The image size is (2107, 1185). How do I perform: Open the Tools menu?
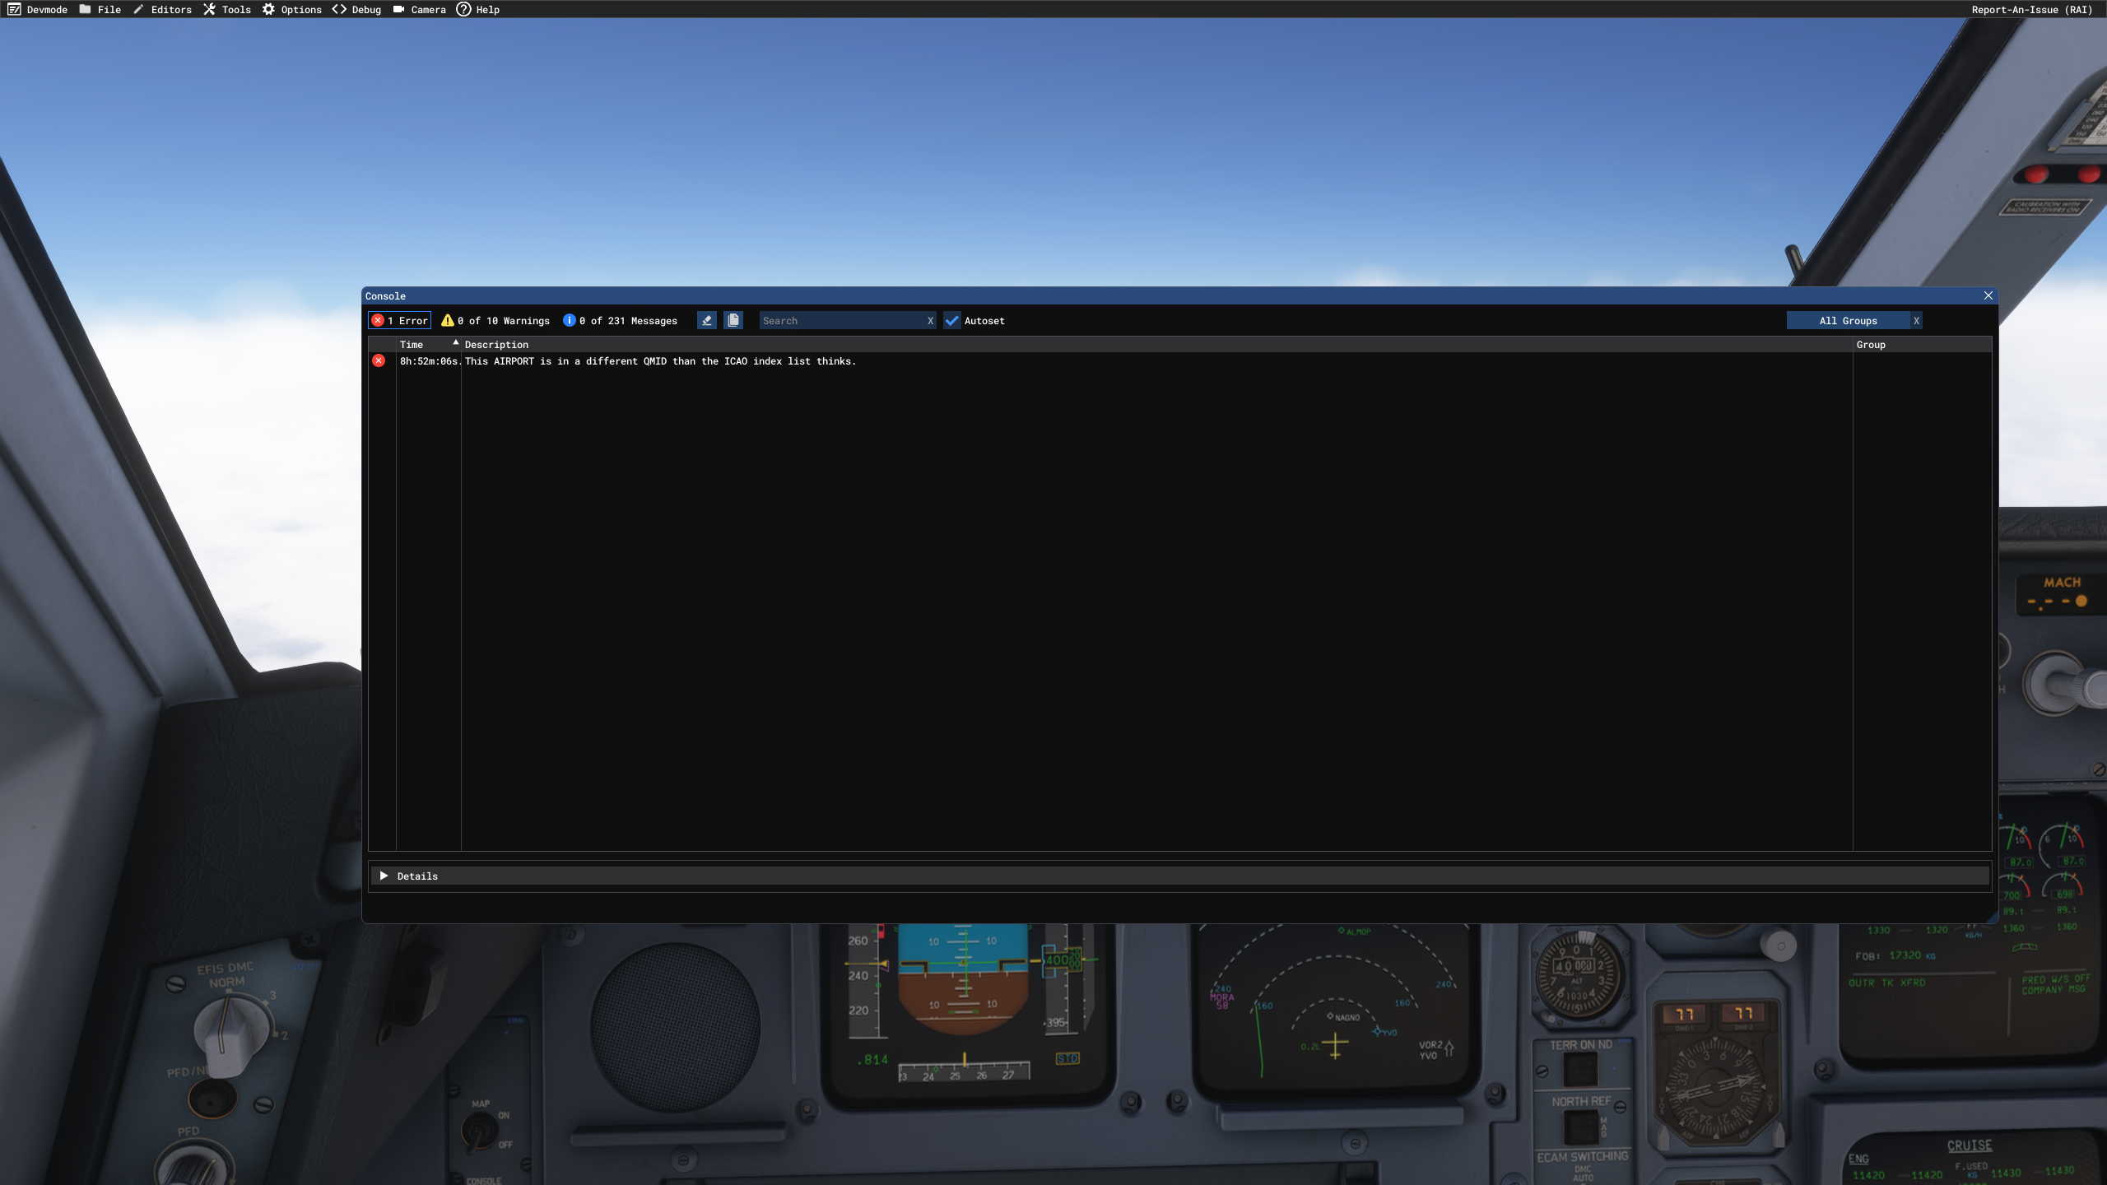tap(227, 9)
